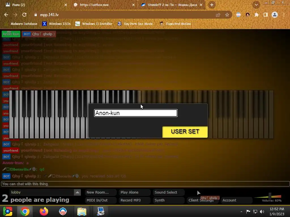
Task: Open MIDI In/Out settings
Action: pyautogui.click(x=101, y=200)
